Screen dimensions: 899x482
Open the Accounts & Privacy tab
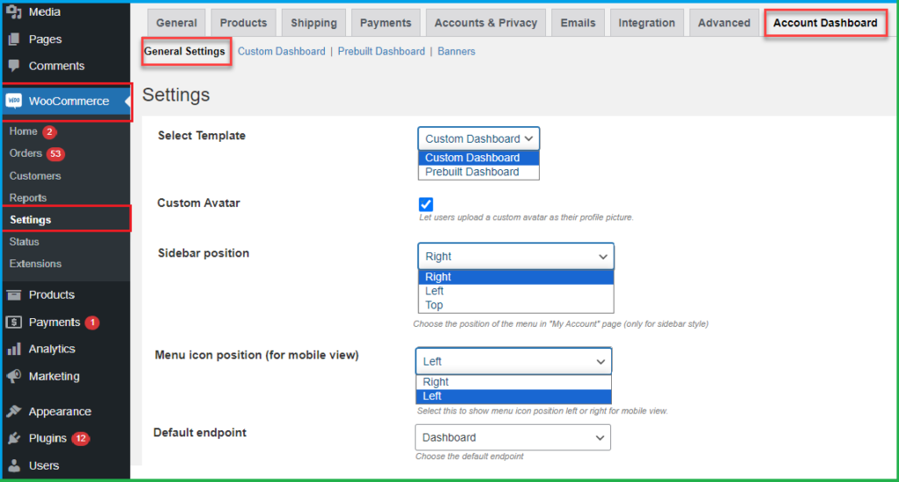pyautogui.click(x=485, y=23)
